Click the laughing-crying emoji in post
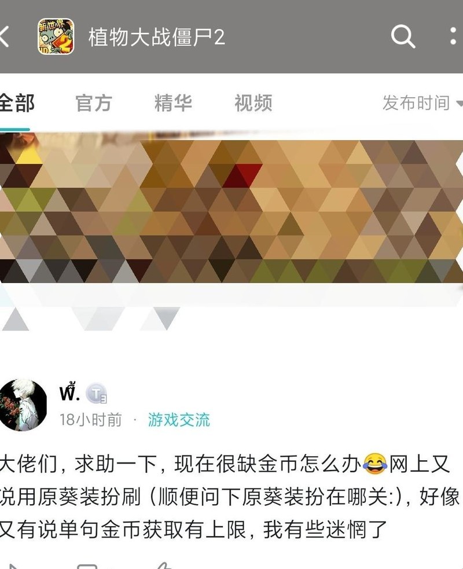 tap(375, 464)
